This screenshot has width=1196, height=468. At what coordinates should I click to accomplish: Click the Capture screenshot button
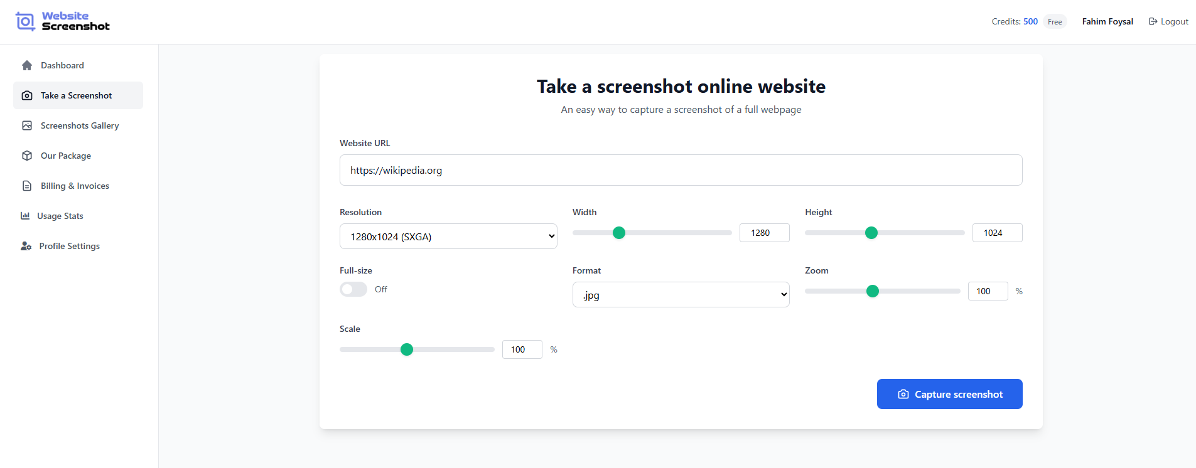(x=949, y=394)
